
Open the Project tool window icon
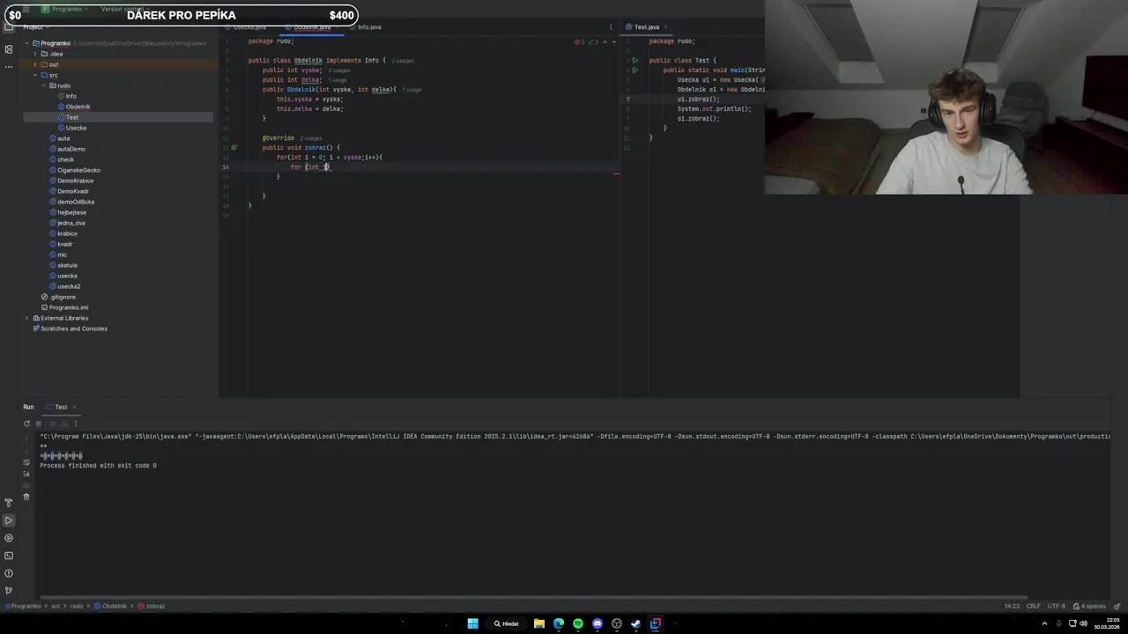tap(9, 27)
